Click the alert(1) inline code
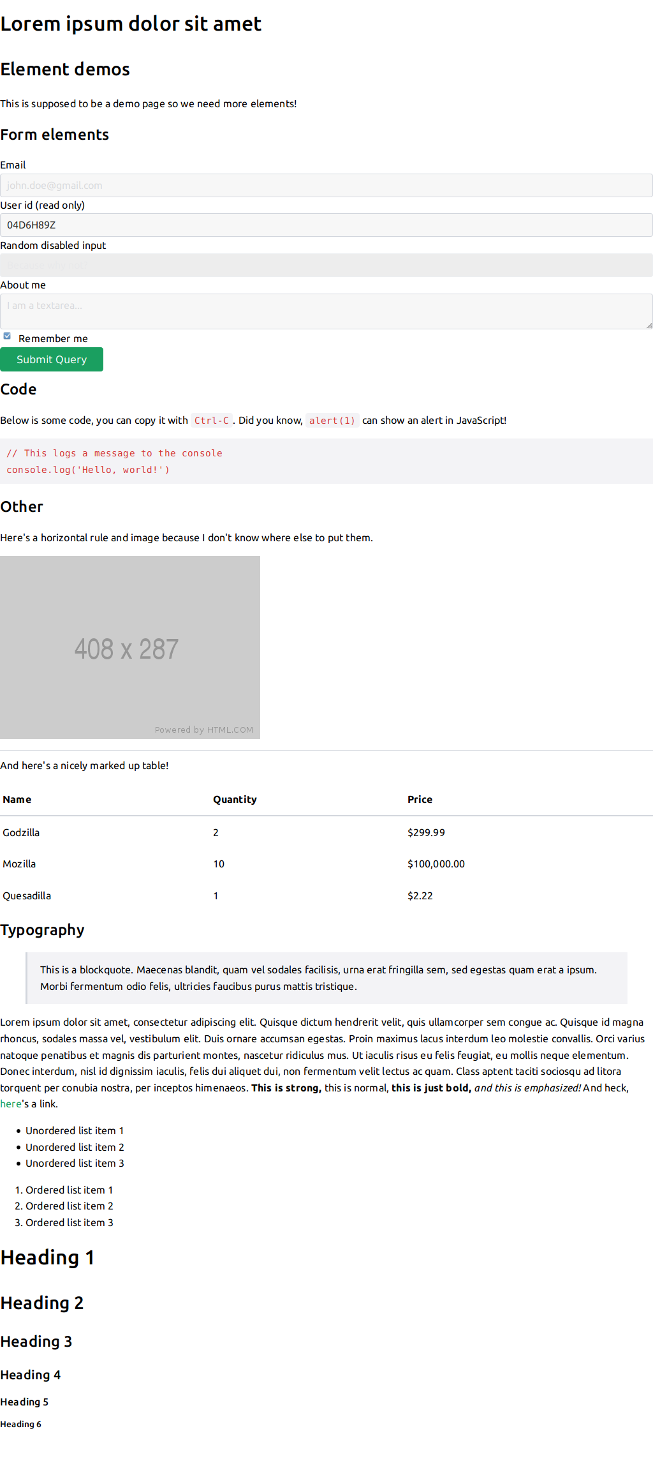This screenshot has width=653, height=1468. point(332,421)
